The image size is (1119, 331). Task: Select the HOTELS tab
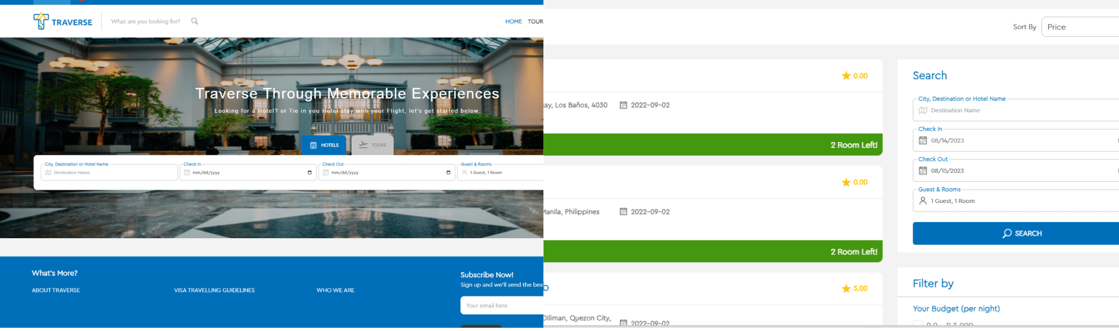coord(325,145)
